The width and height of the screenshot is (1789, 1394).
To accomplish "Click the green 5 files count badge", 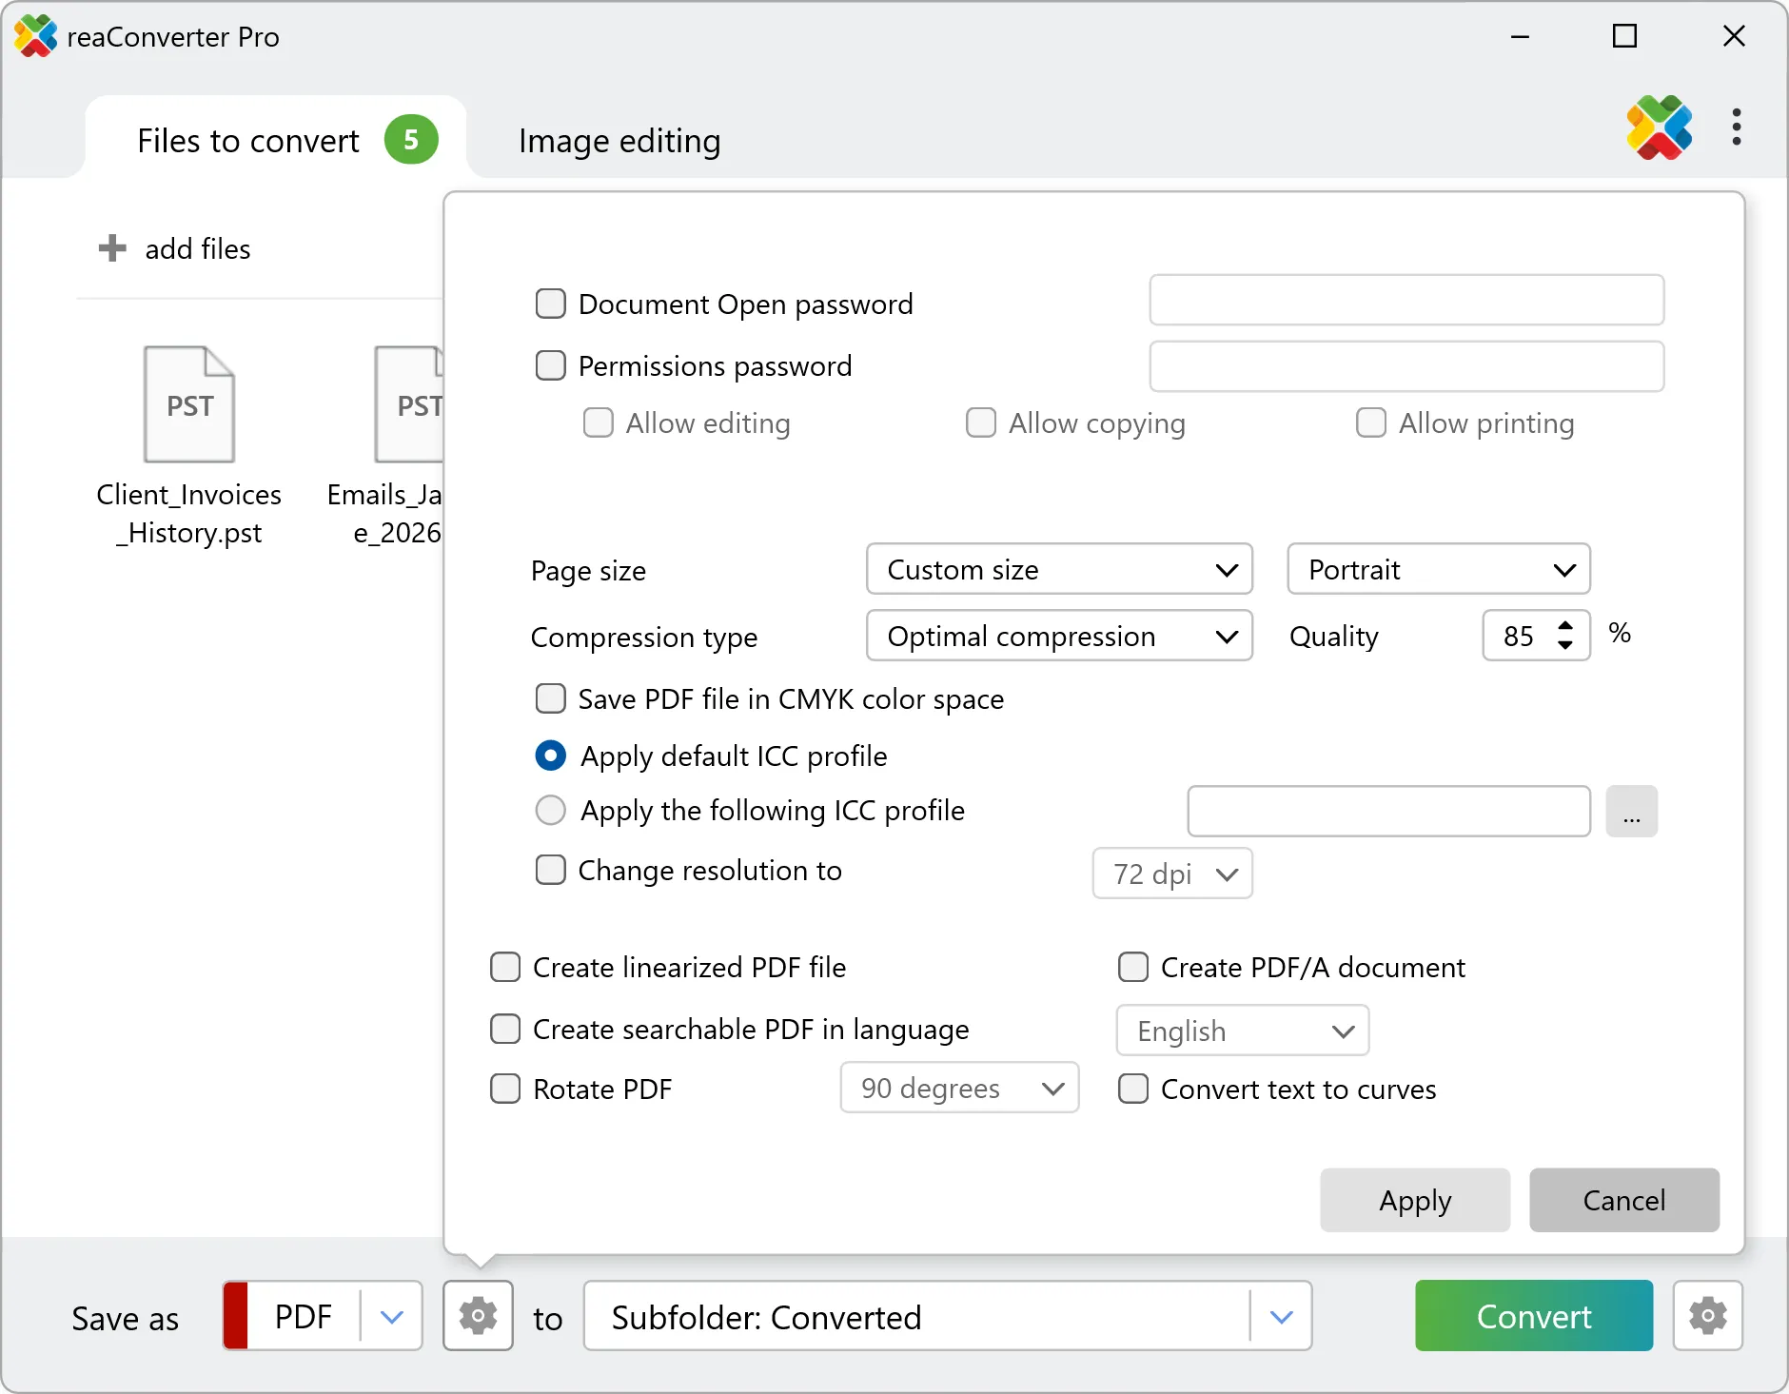I will coord(411,140).
